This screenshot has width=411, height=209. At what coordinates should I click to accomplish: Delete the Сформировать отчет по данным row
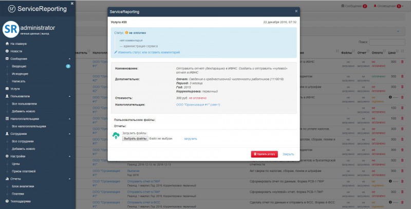click(402, 181)
